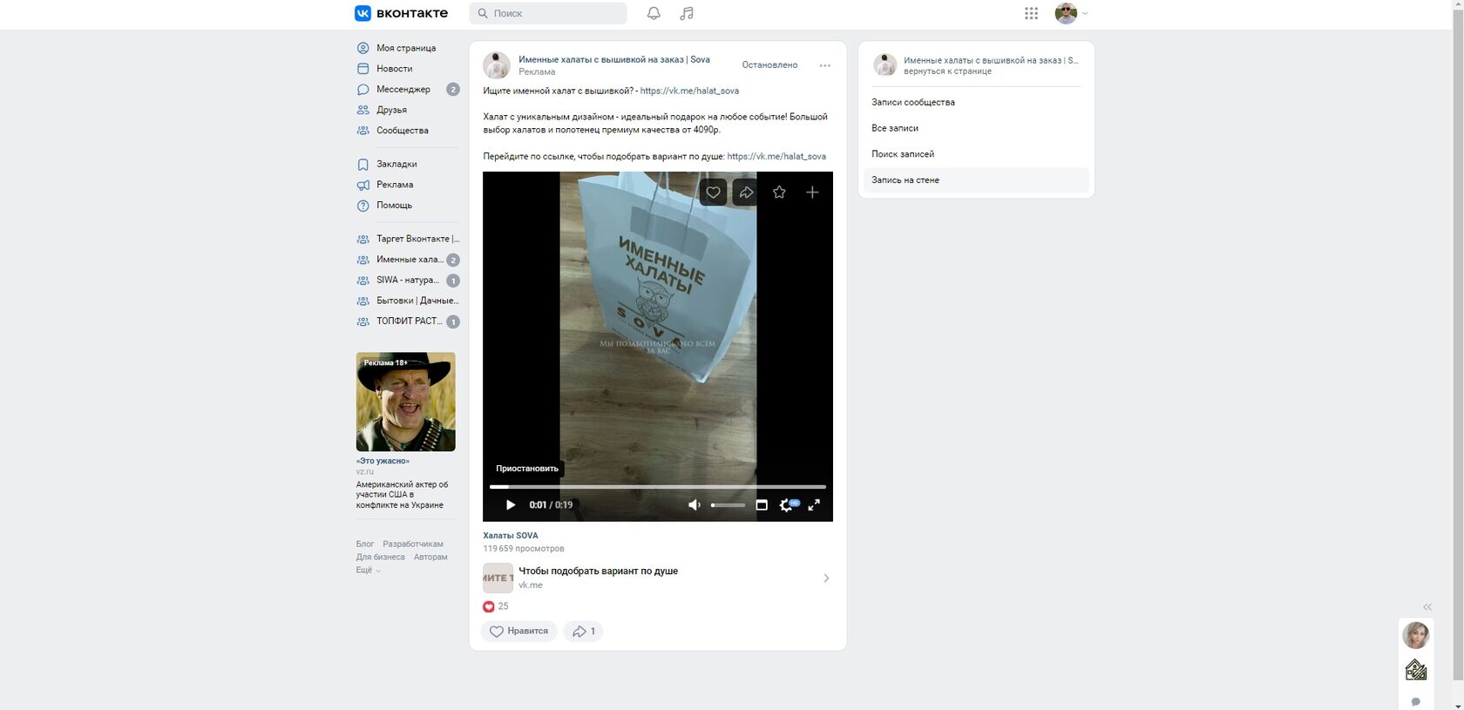1464x710 pixels.
Task: Select Поиск записей tab
Action: tap(976, 154)
